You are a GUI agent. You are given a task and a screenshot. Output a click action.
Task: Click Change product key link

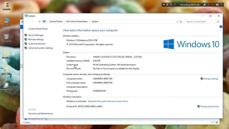209,106
